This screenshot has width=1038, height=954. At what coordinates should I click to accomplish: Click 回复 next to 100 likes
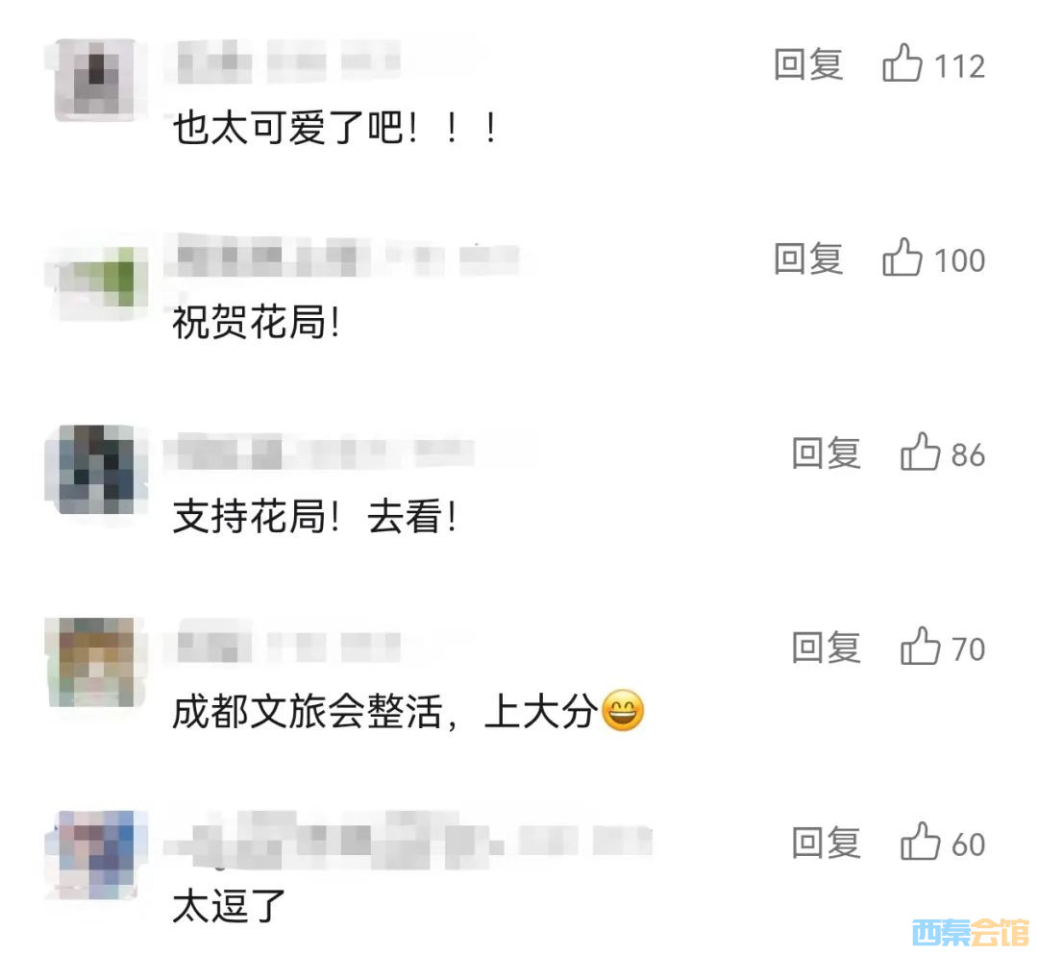808,258
